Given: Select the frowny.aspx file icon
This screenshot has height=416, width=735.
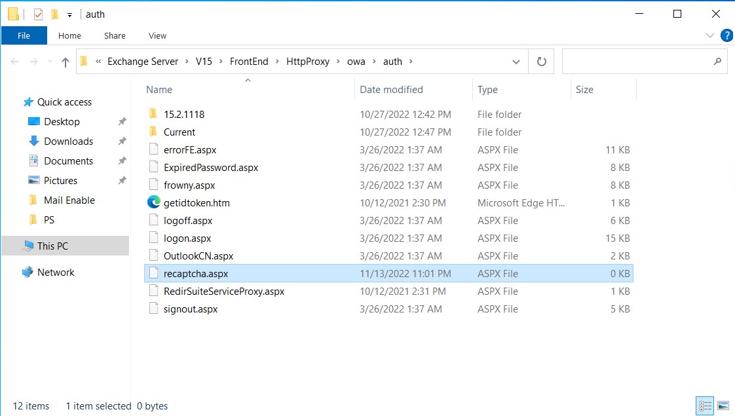Looking at the screenshot, I should (153, 185).
